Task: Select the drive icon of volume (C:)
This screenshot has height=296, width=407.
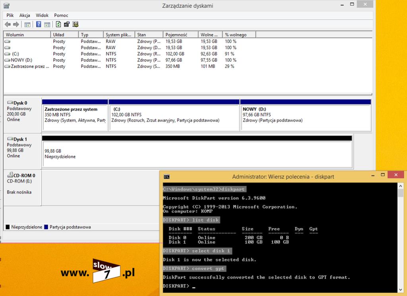Action: [x=8, y=54]
